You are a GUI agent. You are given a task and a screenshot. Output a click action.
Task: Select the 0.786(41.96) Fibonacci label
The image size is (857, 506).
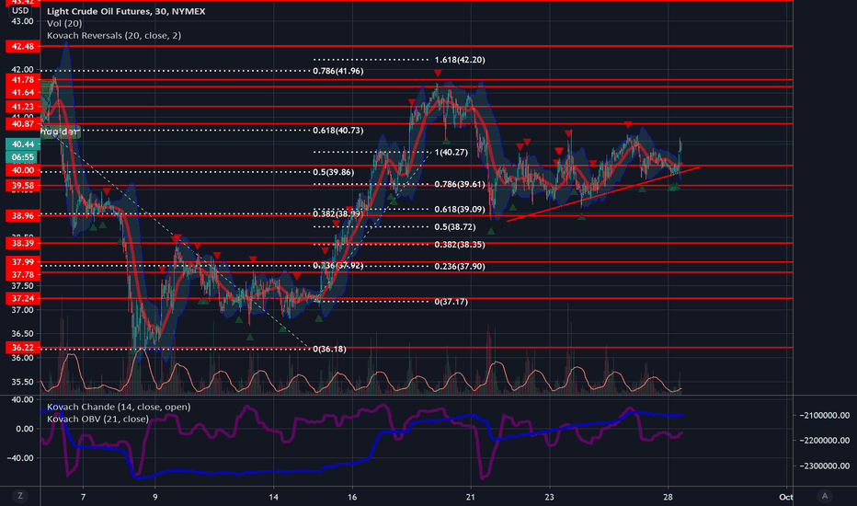(x=337, y=71)
